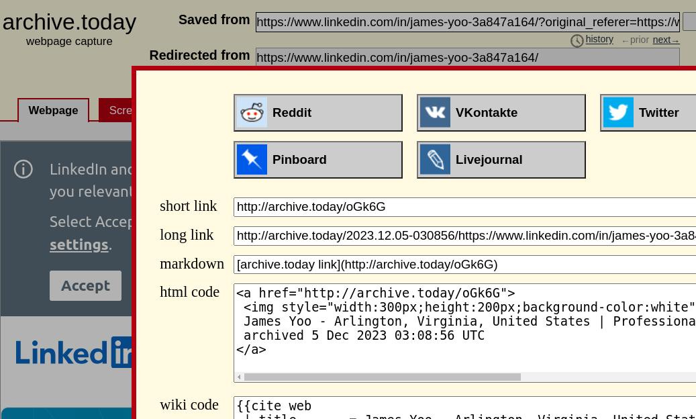Image resolution: width=696 pixels, height=419 pixels.
Task: Click the archive.today site title
Action: 69,21
